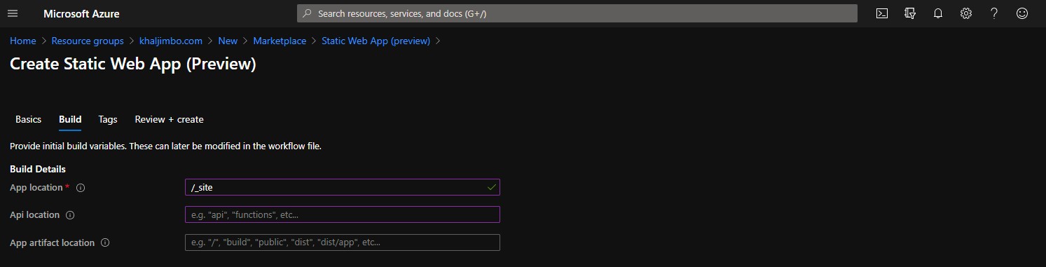This screenshot has height=267, width=1046.
Task: Show info tooltip for App location
Action: (81, 188)
